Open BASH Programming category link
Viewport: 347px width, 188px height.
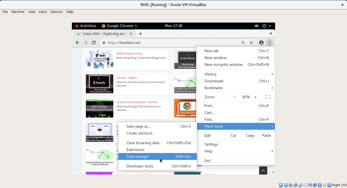pyautogui.click(x=129, y=53)
